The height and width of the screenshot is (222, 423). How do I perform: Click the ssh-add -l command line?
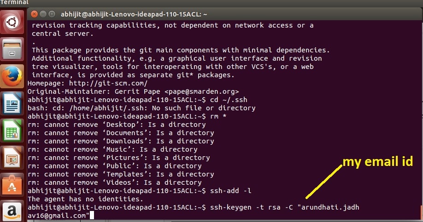[139, 191]
